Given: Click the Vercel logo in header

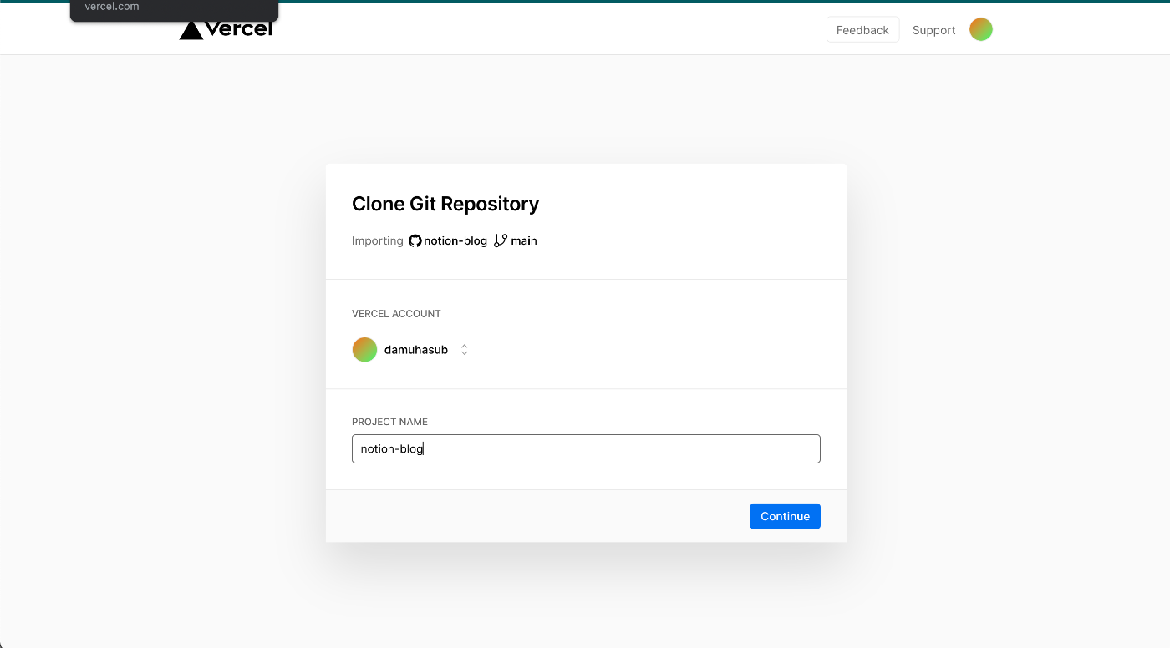Looking at the screenshot, I should pos(226,29).
